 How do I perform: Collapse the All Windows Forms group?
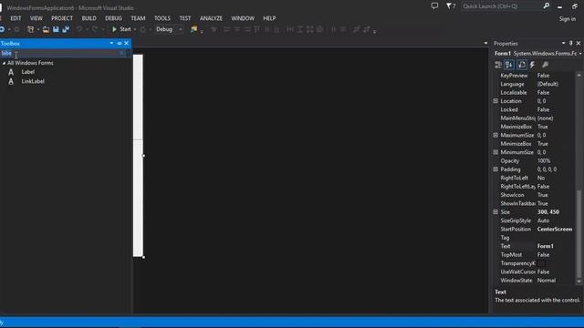pos(4,63)
